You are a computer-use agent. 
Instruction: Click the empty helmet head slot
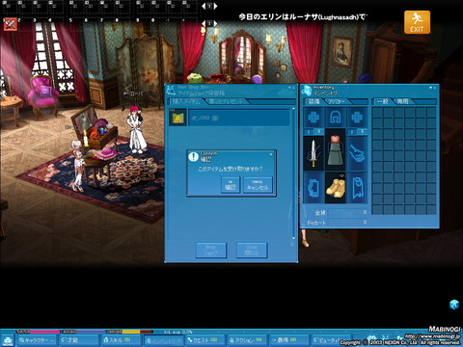336,118
